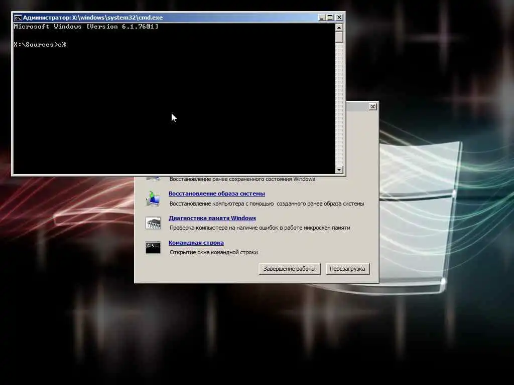Screen dimensions: 514x385
Task: Open the Восстановление образа системы link
Action: click(x=217, y=194)
